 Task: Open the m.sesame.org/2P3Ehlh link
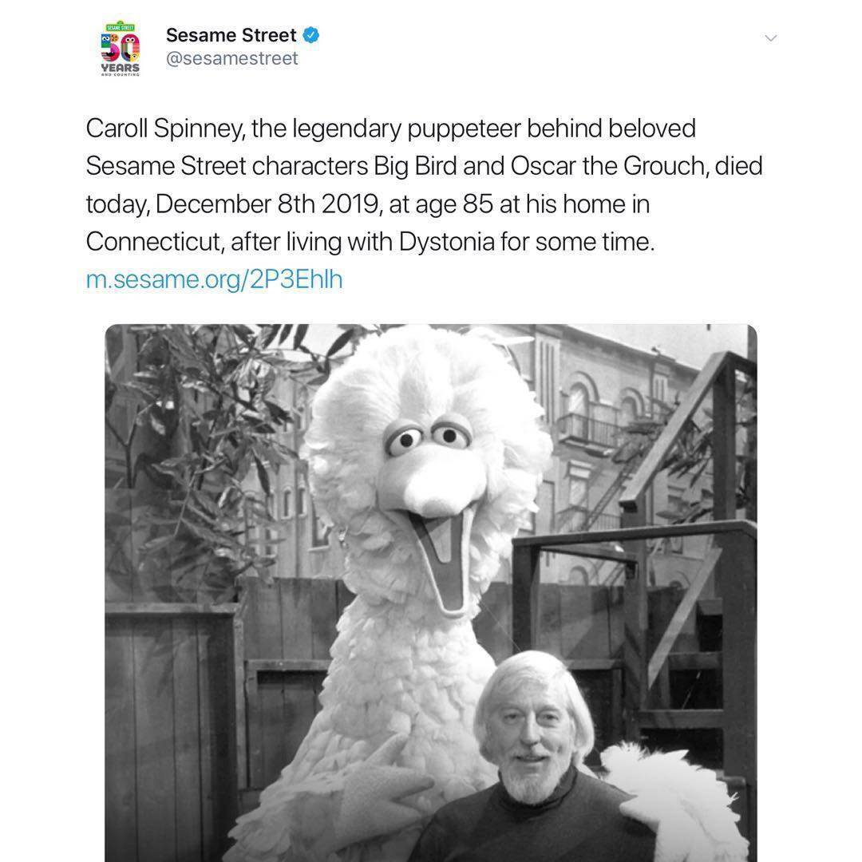pyautogui.click(x=214, y=279)
